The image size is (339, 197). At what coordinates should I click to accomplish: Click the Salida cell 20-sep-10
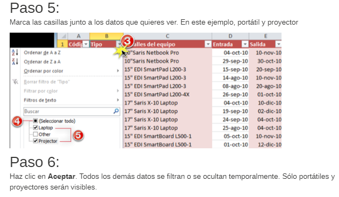coord(265,70)
